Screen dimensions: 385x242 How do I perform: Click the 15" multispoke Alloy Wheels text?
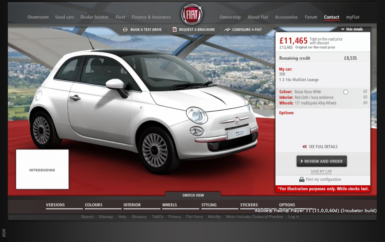[x=315, y=103]
